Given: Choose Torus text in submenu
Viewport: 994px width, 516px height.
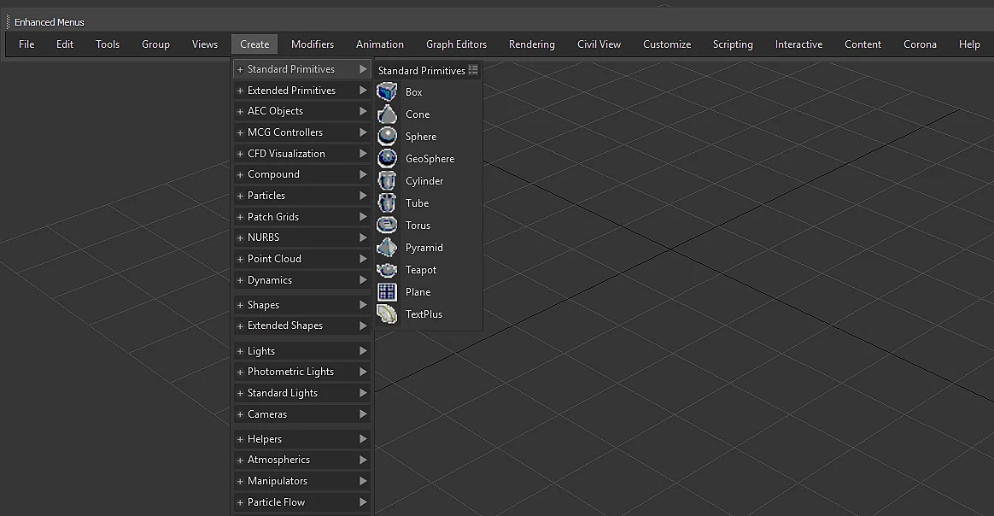Looking at the screenshot, I should [x=418, y=225].
